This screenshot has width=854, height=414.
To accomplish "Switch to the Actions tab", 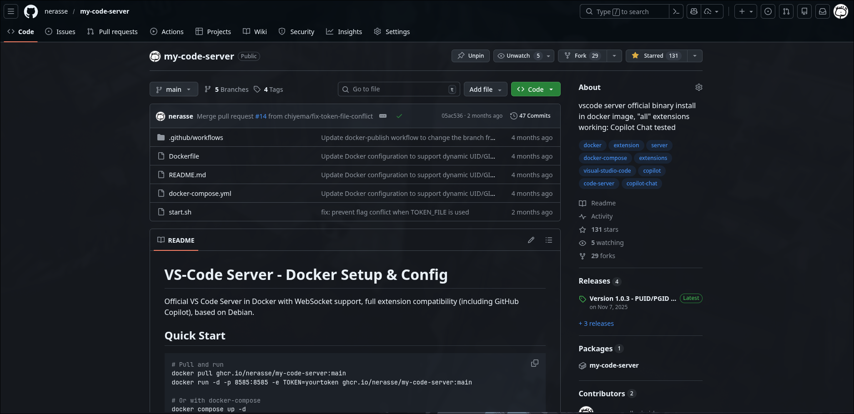I will [x=166, y=31].
